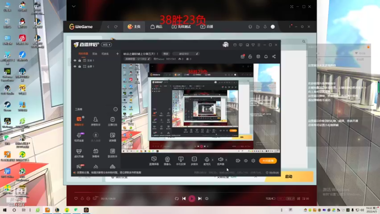Play the current track in the music player
The height and width of the screenshot is (214, 380).
click(192, 198)
